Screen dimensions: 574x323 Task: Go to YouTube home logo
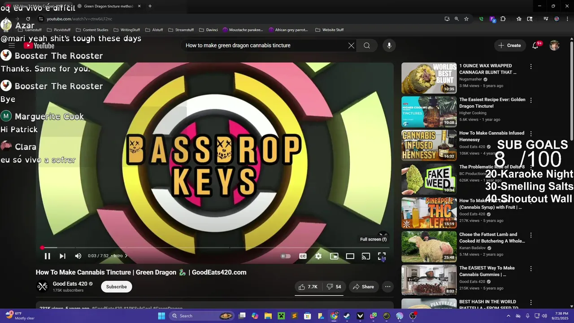(x=39, y=45)
